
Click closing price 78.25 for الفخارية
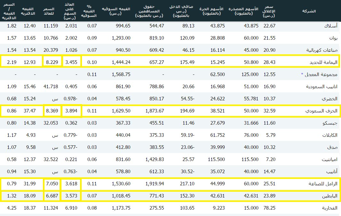(x=270, y=208)
